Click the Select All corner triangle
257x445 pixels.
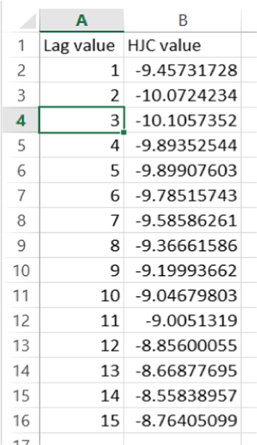click(x=28, y=21)
